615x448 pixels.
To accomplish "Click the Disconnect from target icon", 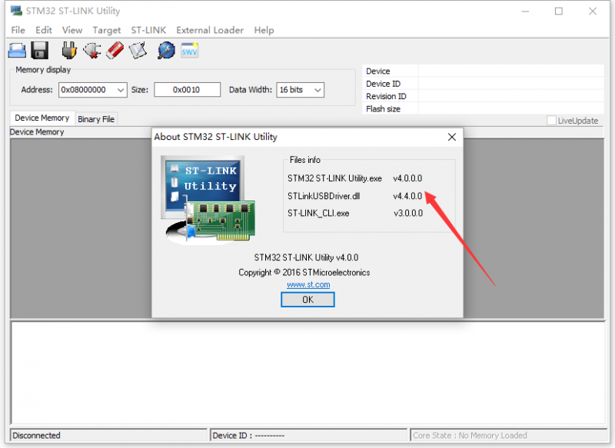I will coord(92,50).
